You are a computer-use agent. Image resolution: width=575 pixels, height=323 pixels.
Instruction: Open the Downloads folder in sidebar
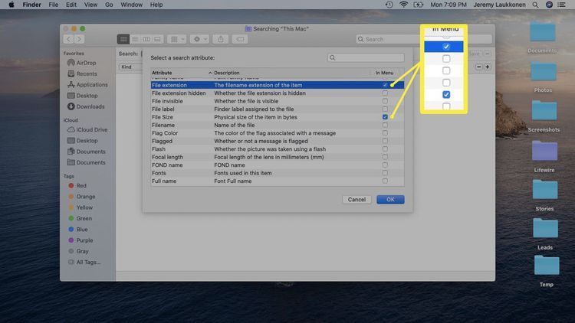[x=90, y=106]
